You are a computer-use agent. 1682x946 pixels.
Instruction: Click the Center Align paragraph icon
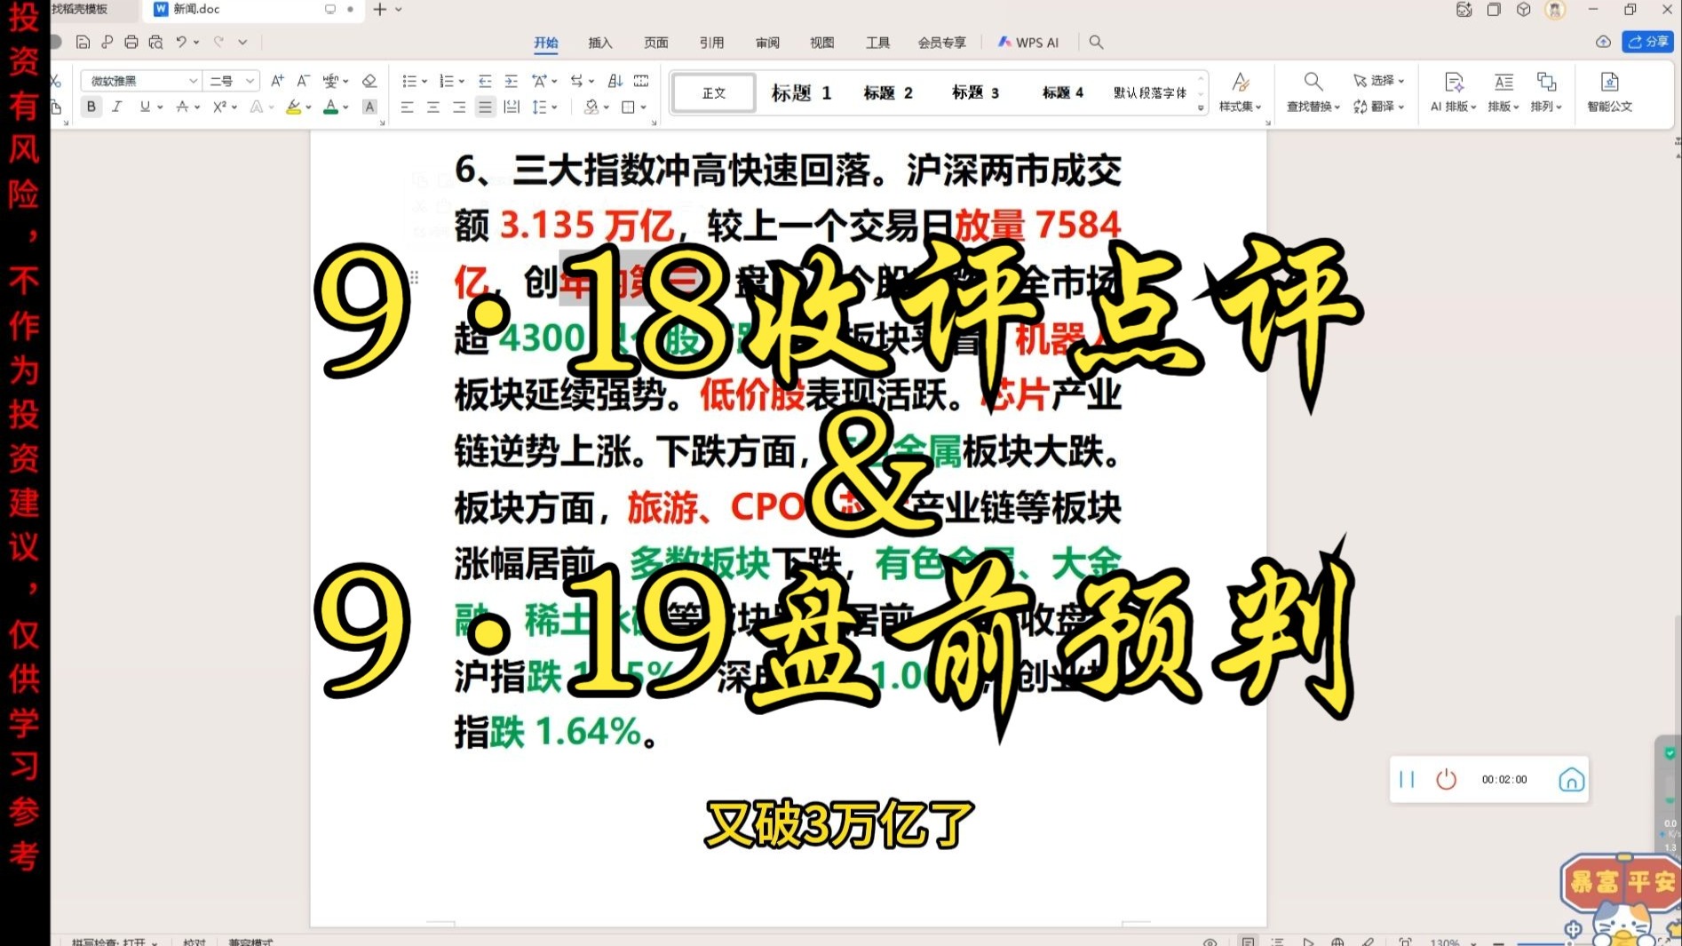tap(433, 107)
